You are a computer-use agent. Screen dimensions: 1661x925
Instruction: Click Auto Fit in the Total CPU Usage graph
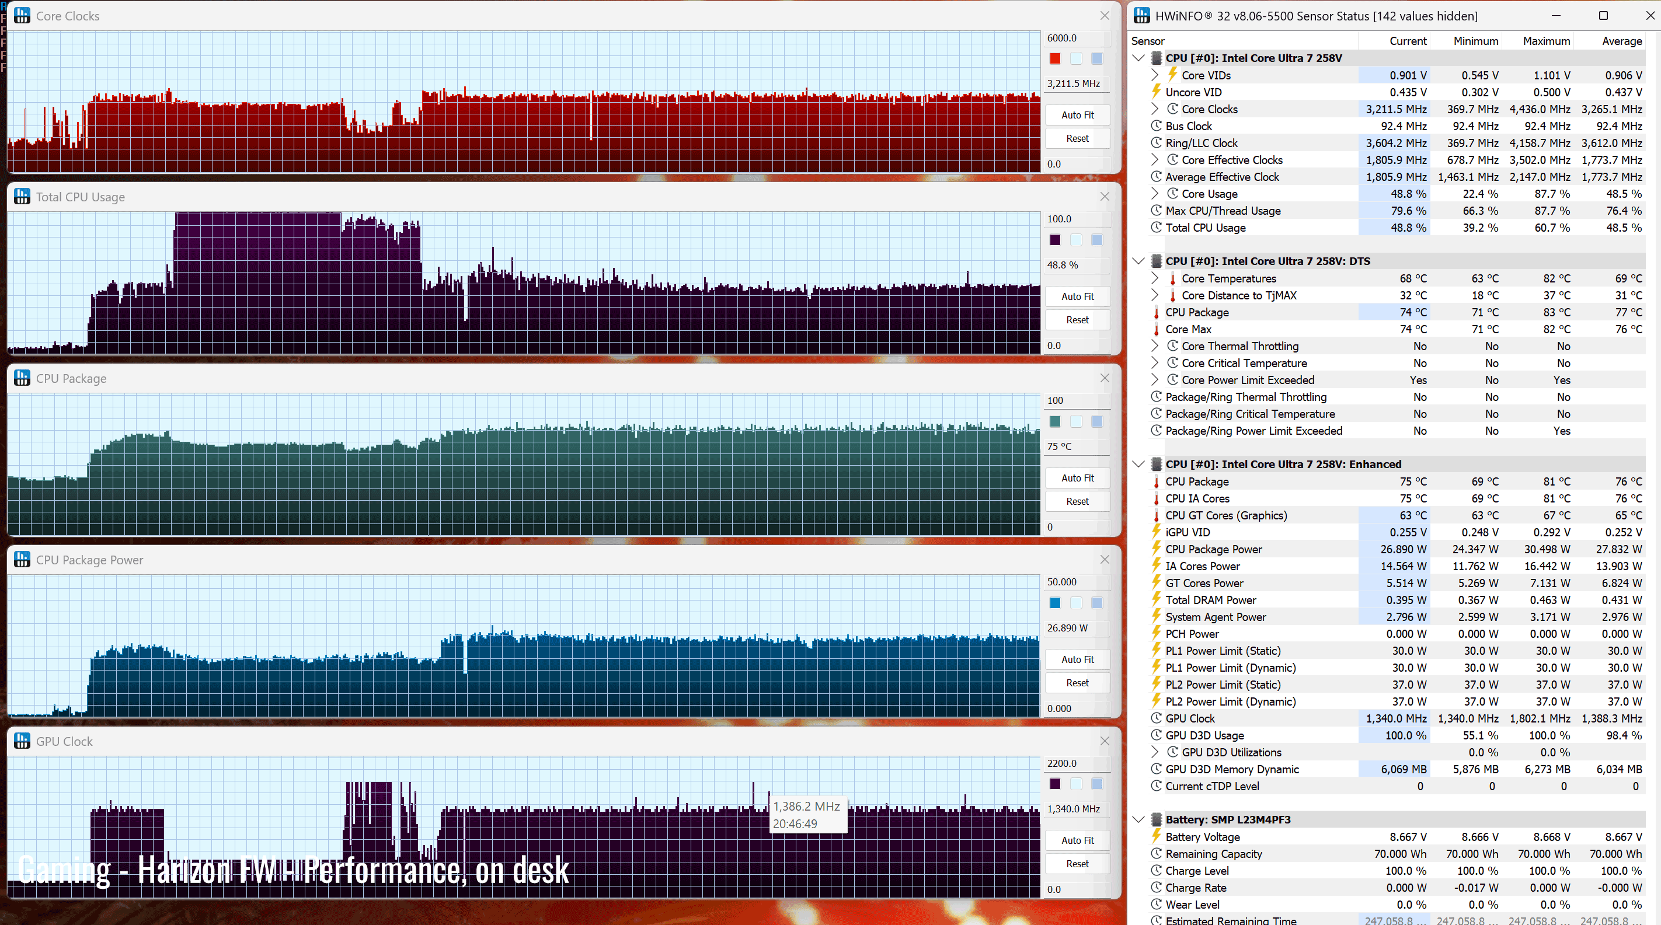click(x=1077, y=296)
